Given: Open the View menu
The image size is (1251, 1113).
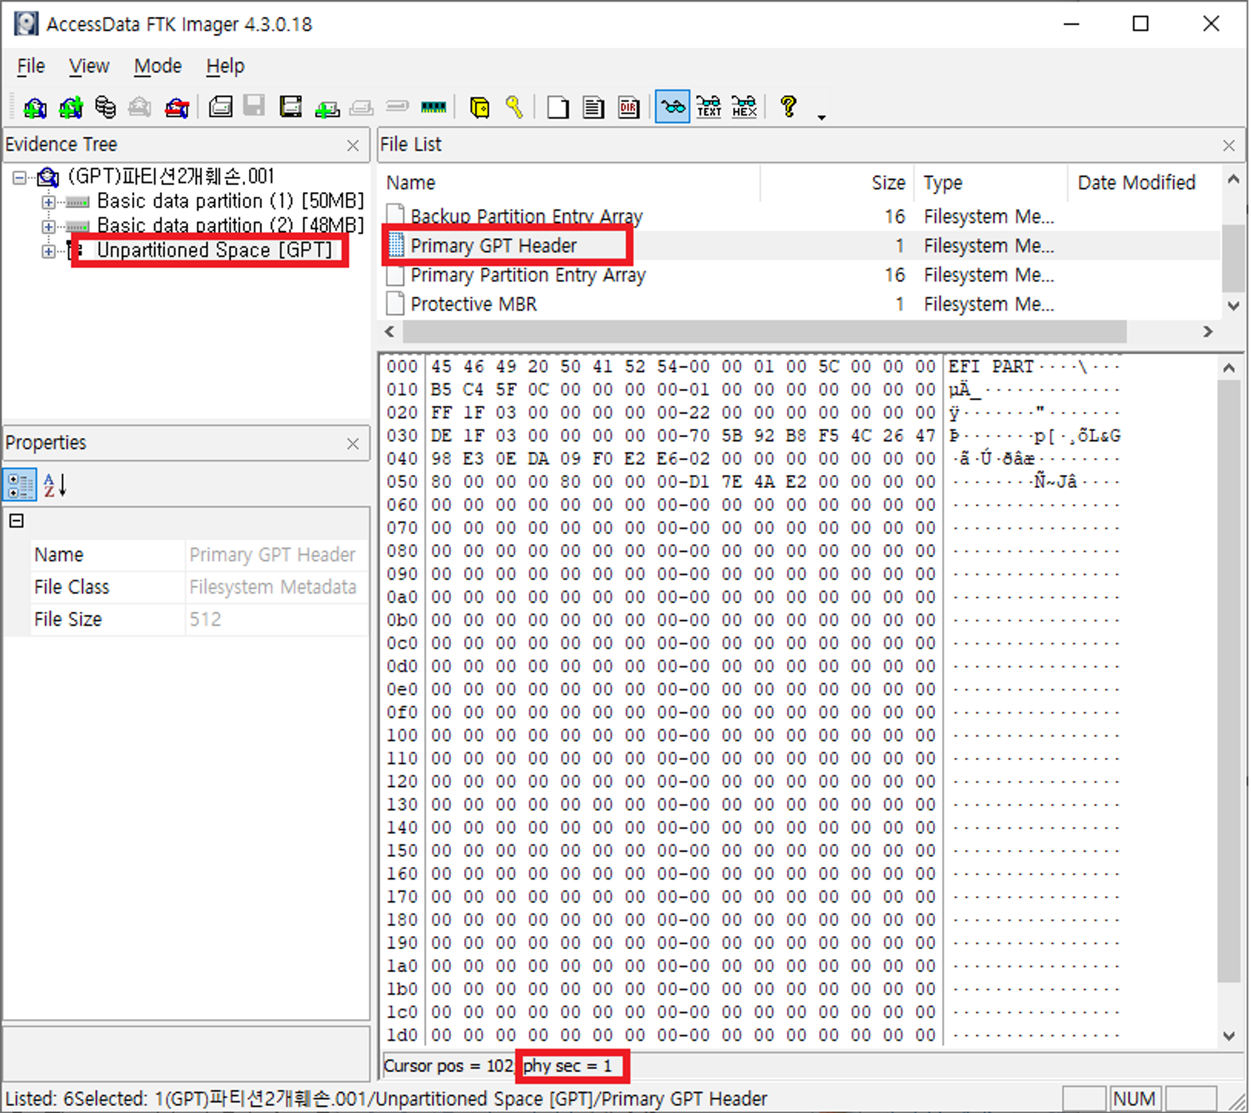Looking at the screenshot, I should (89, 66).
